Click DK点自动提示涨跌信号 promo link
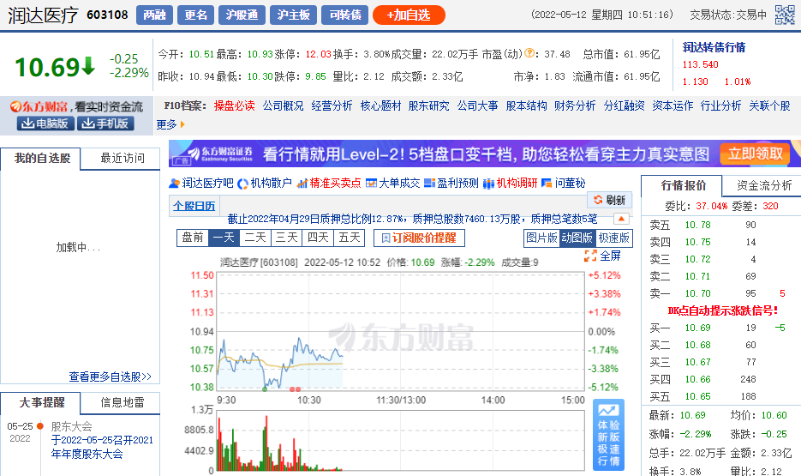801x476 pixels. 723,310
